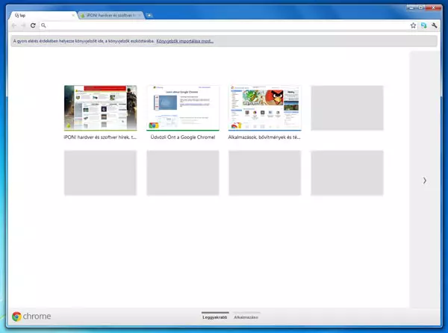Click the Chrome logo at bottom left
The image size is (448, 333).
pos(31,317)
